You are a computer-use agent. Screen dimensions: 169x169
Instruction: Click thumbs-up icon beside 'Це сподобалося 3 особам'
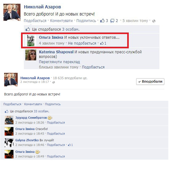click(x=28, y=29)
